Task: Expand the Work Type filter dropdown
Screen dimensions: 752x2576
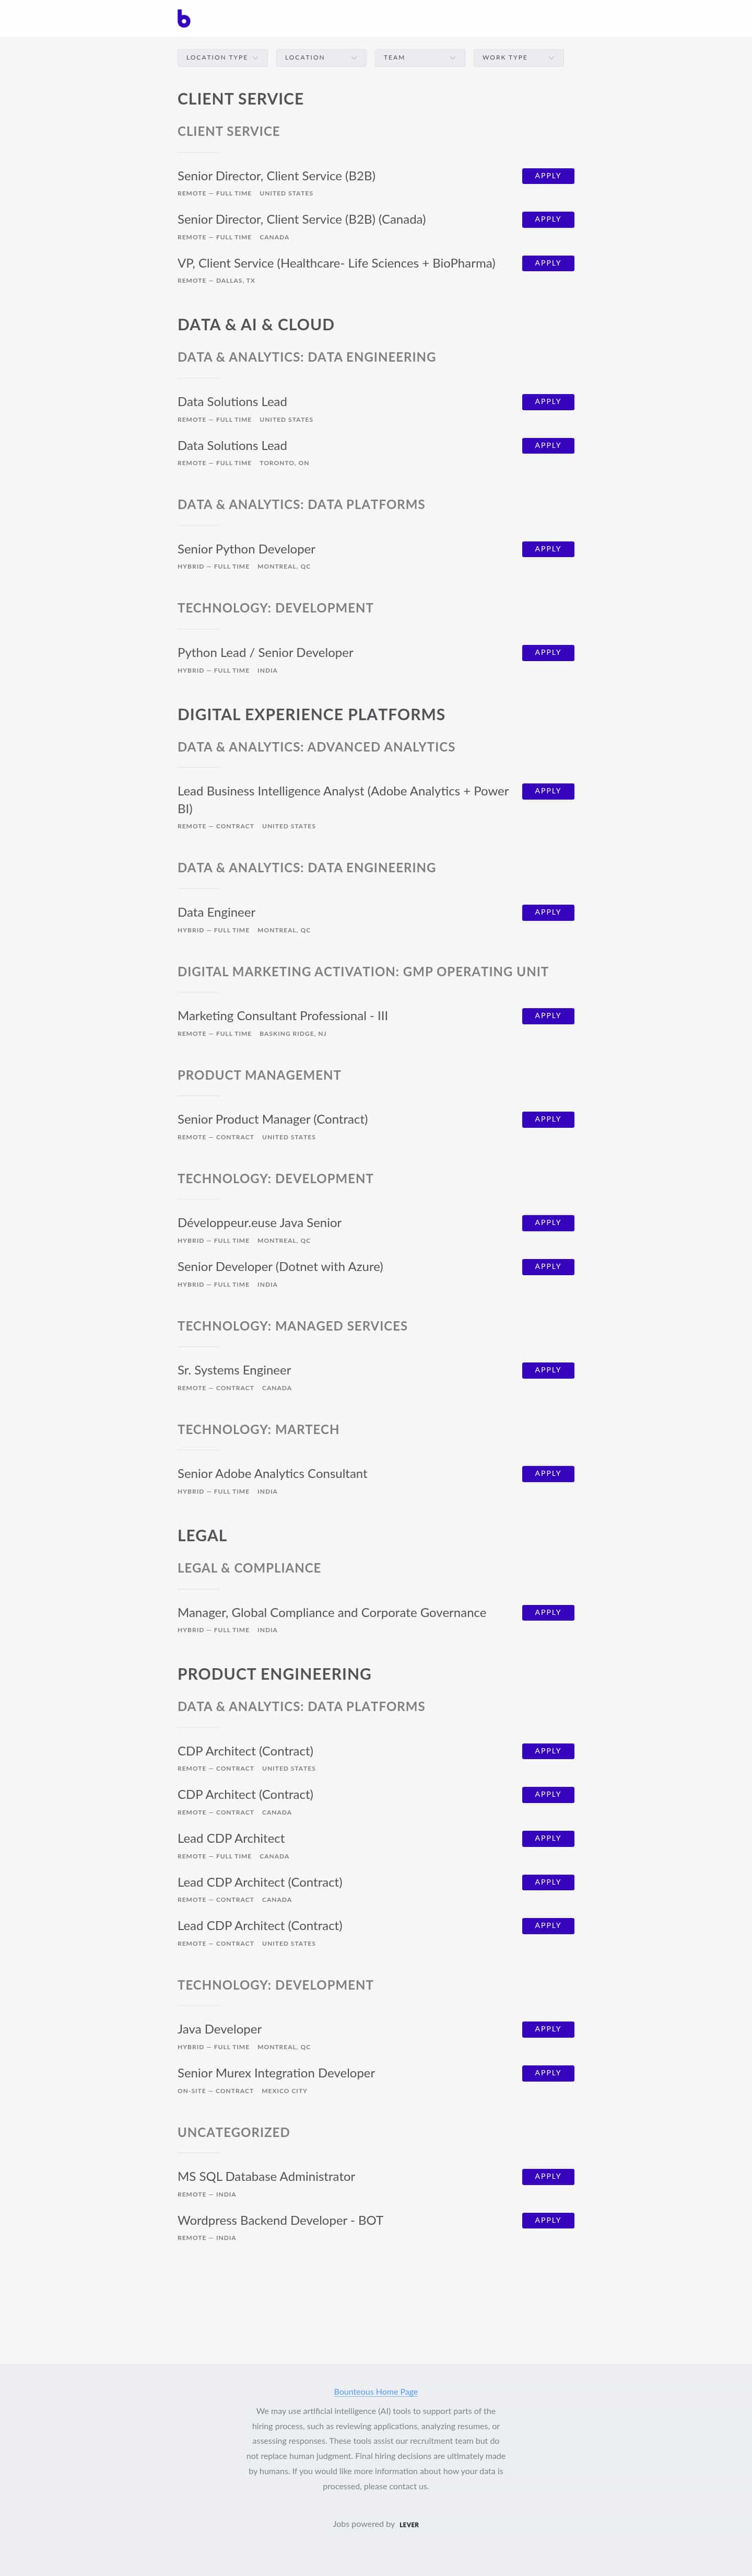Action: pyautogui.click(x=519, y=58)
